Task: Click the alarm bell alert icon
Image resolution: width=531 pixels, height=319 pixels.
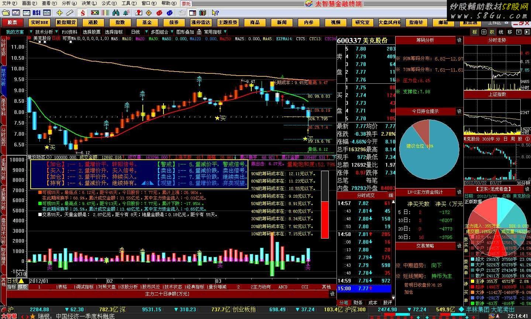Action: point(126,13)
